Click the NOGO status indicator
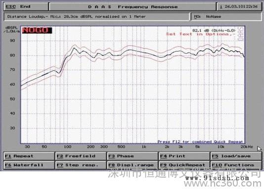This screenshot has width=264, height=189. 37,31
